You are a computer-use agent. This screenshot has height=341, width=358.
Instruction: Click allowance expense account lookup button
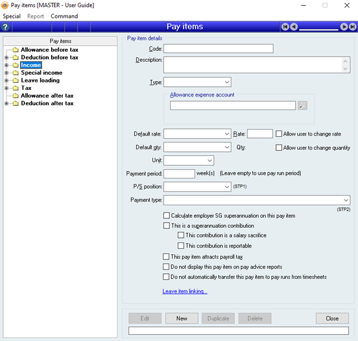click(x=303, y=105)
